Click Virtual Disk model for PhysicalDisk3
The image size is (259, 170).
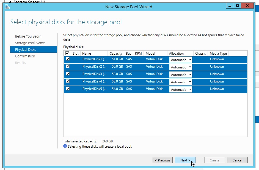[x=154, y=74]
